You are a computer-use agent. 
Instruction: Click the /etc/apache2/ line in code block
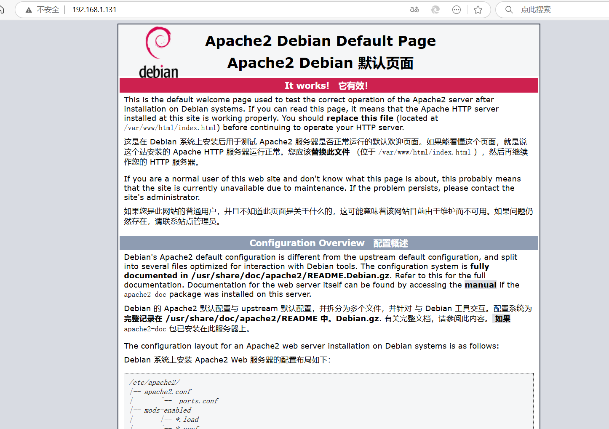tap(155, 382)
